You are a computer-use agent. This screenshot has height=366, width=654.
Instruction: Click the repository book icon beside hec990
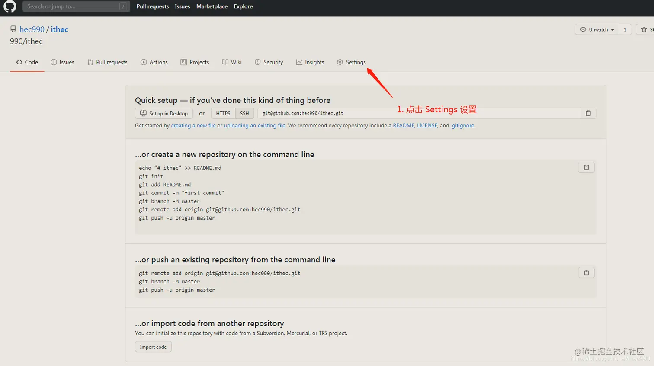click(13, 29)
